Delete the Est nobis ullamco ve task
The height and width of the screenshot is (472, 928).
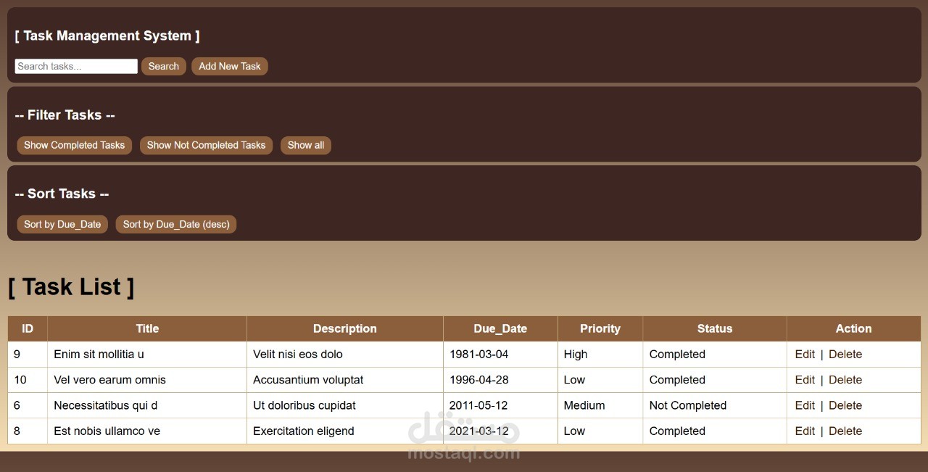pos(845,431)
